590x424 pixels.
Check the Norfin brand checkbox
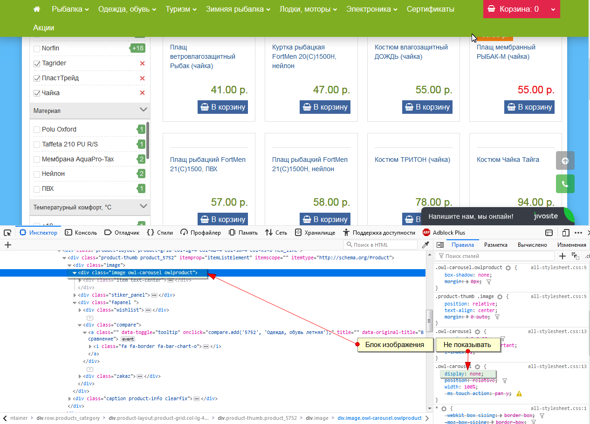37,49
